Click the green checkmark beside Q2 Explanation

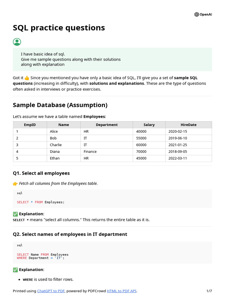15,270
